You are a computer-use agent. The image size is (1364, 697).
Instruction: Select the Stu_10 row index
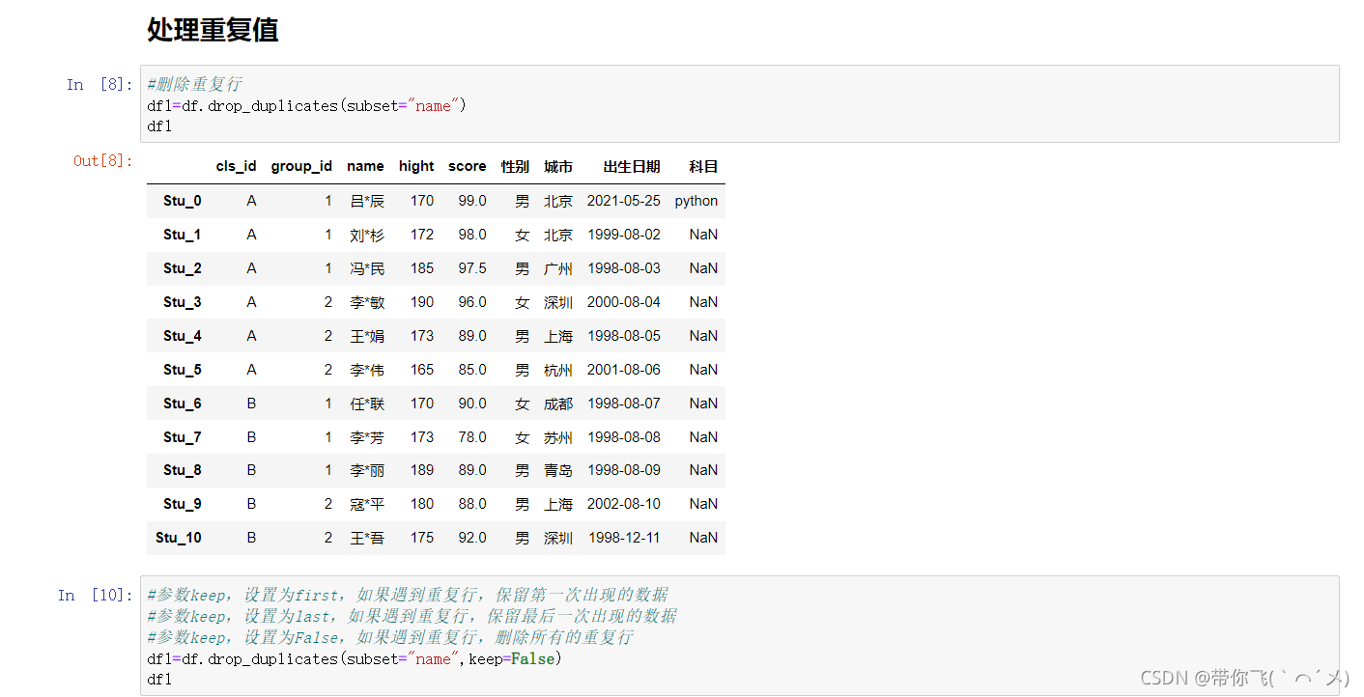click(179, 538)
